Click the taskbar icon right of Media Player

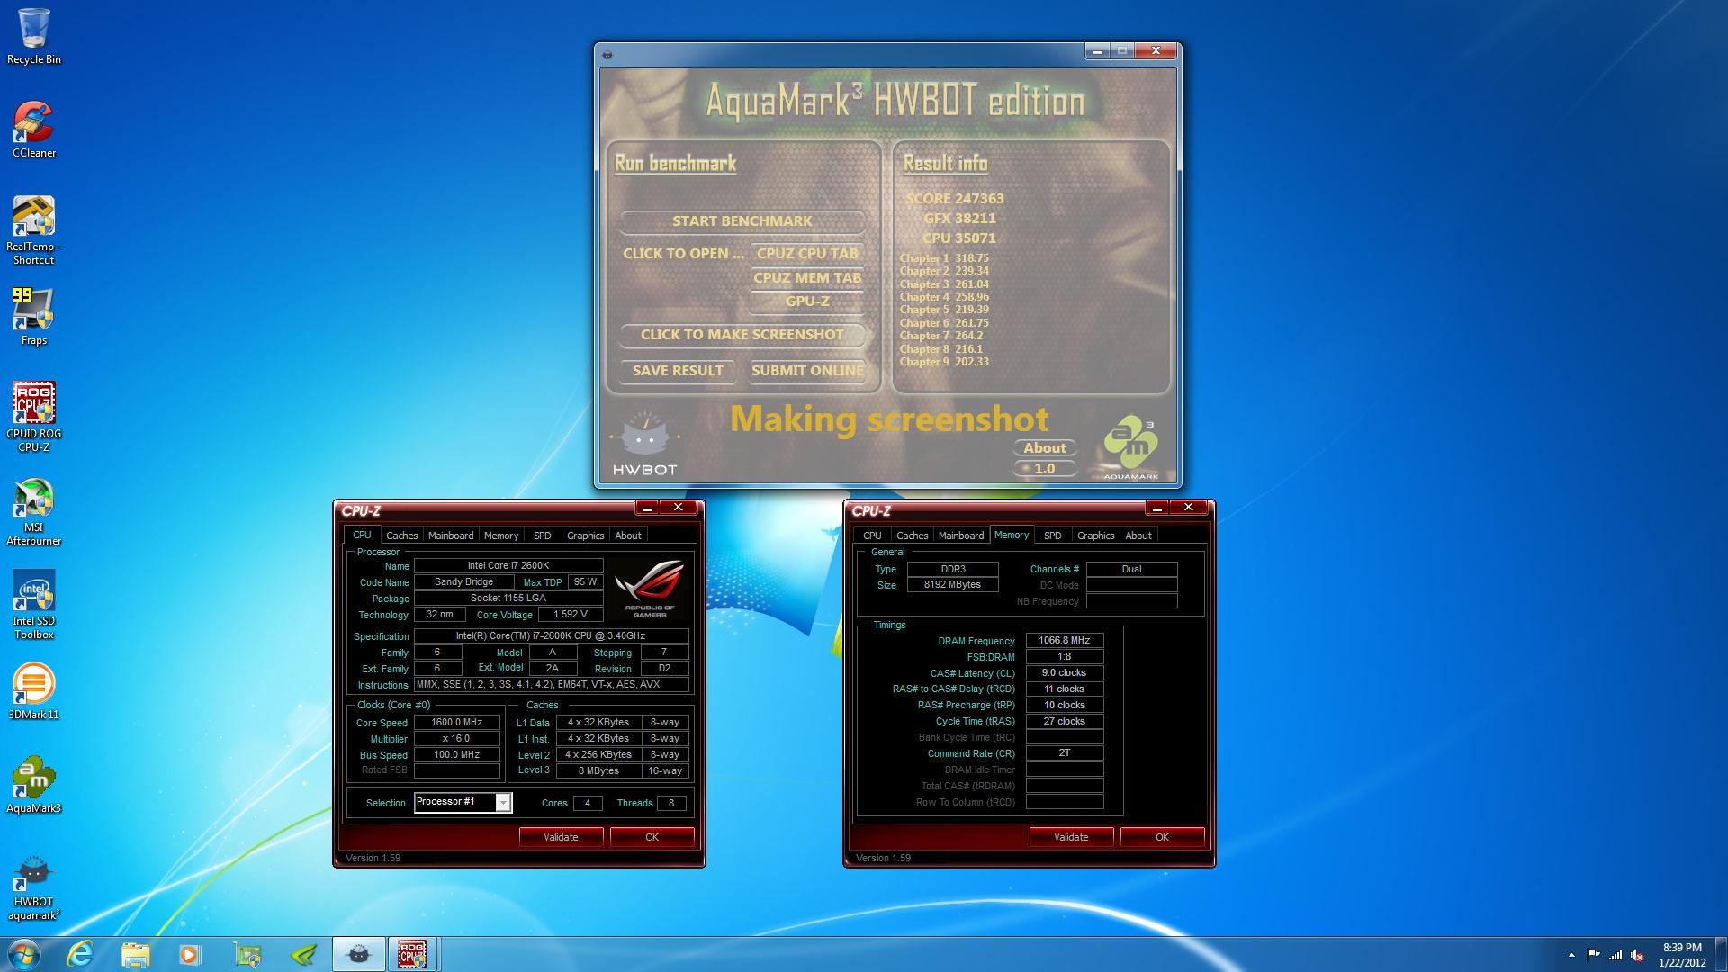click(x=247, y=954)
